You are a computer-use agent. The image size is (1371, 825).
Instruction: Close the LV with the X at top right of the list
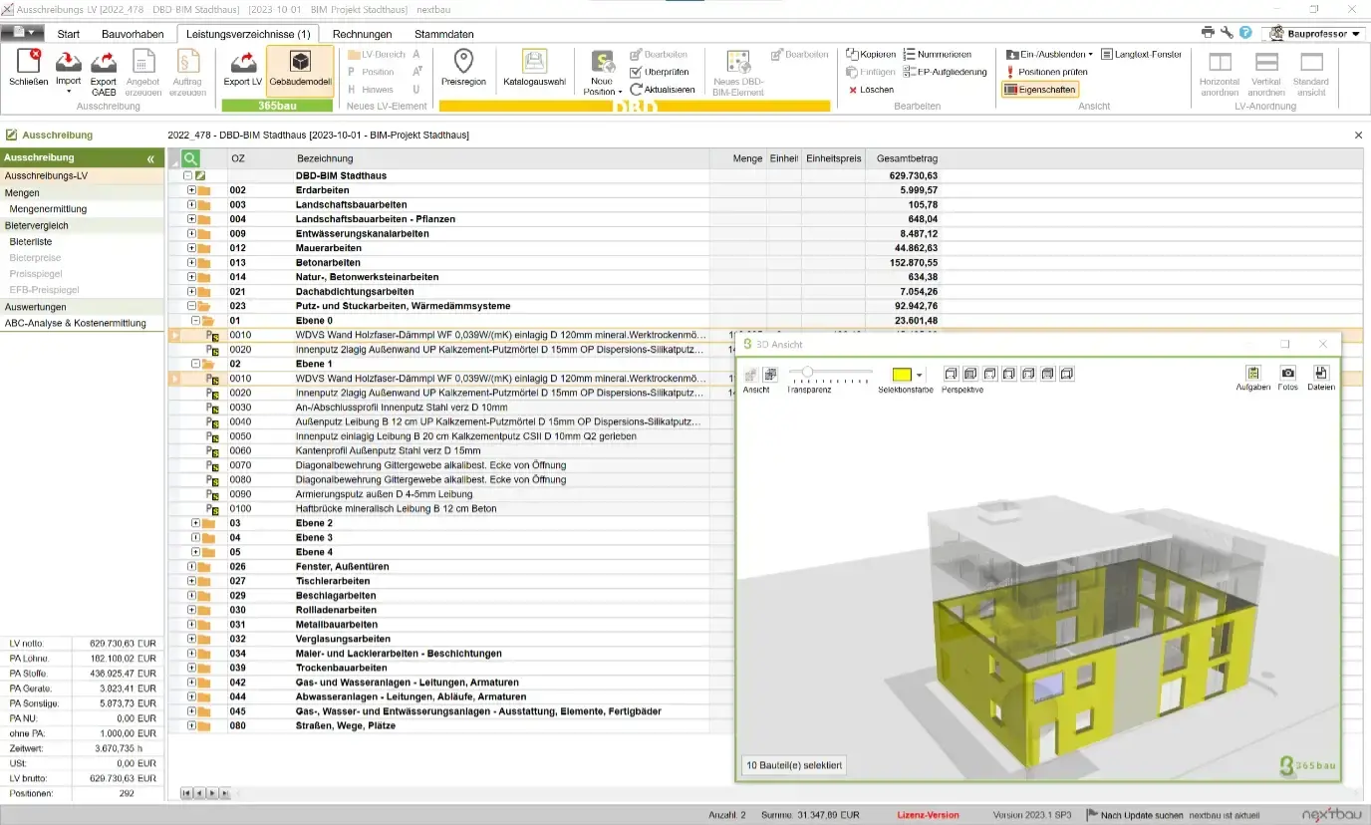[1358, 135]
